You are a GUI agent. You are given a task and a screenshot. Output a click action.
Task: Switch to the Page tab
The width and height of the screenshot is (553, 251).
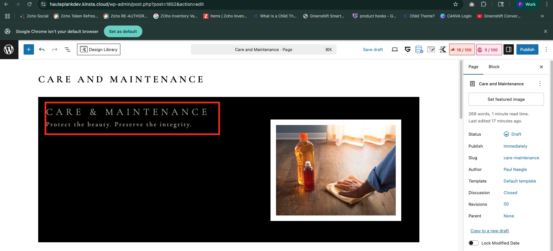[x=473, y=67]
